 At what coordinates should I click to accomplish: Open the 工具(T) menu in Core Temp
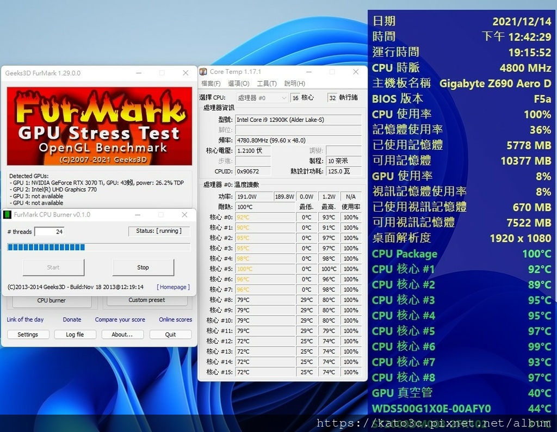(267, 83)
